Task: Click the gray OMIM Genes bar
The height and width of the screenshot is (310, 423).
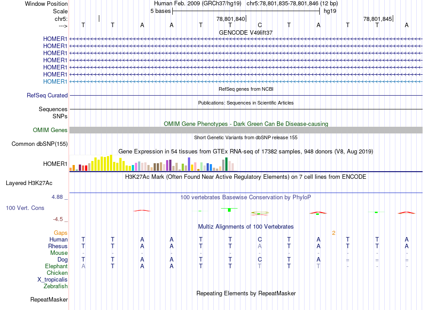Action: pyautogui.click(x=246, y=130)
